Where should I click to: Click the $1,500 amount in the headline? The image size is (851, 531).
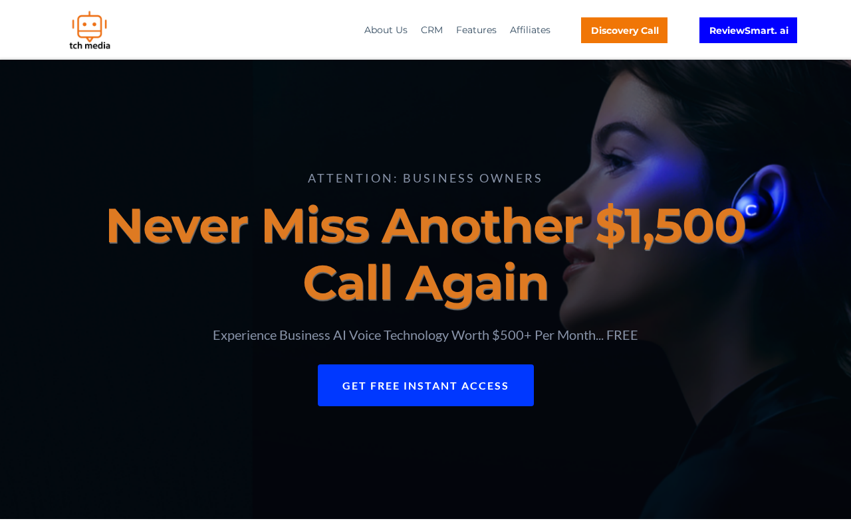(670, 226)
